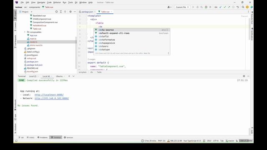
Task: Open Search Everywhere magnifier icon
Action: point(243,7)
